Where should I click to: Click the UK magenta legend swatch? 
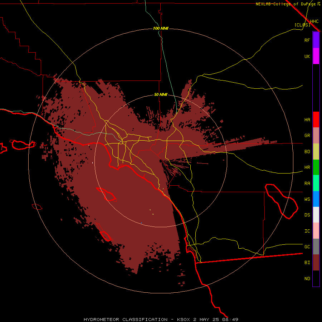[316, 56]
